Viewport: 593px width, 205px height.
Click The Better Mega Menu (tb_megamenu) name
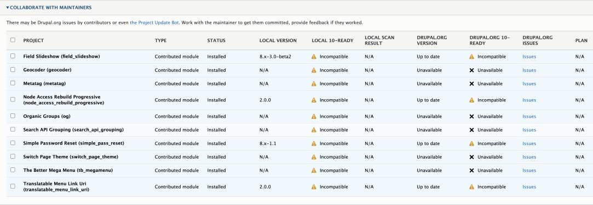(x=68, y=170)
